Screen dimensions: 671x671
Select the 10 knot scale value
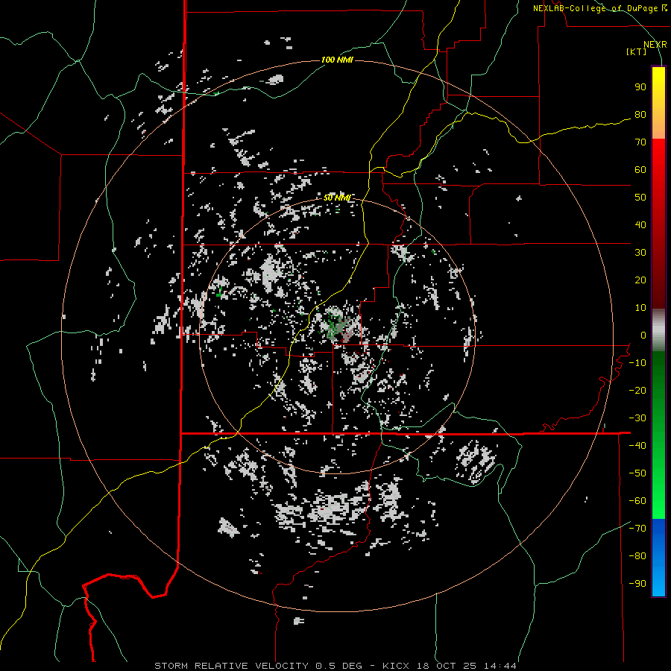pyautogui.click(x=640, y=308)
